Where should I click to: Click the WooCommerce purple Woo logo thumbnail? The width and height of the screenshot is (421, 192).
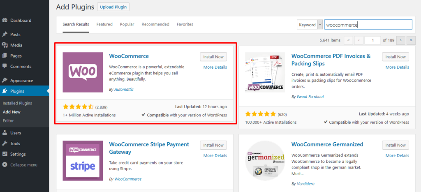(x=83, y=72)
